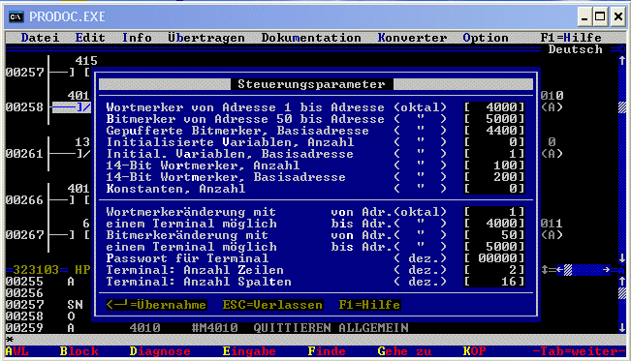Open the Dokumentation menu
The width and height of the screenshot is (631, 361).
point(311,38)
